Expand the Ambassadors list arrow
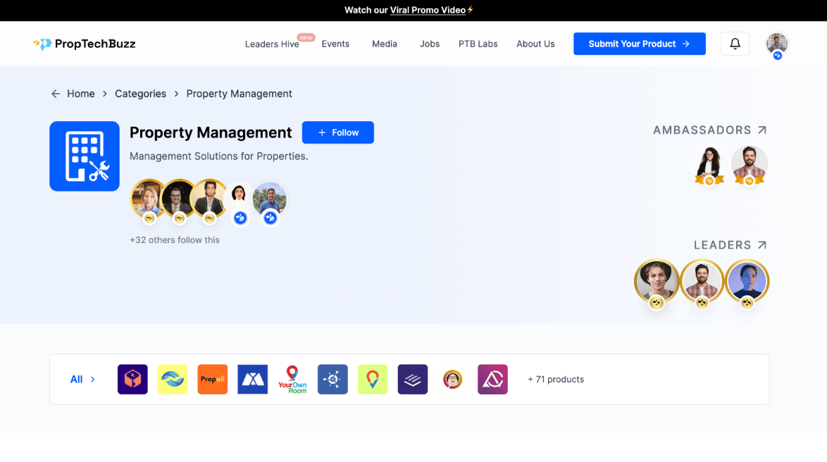 (x=761, y=130)
